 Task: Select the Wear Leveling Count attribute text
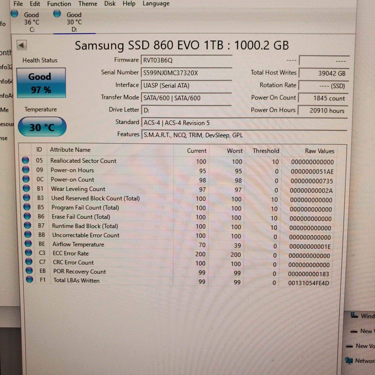(78, 189)
